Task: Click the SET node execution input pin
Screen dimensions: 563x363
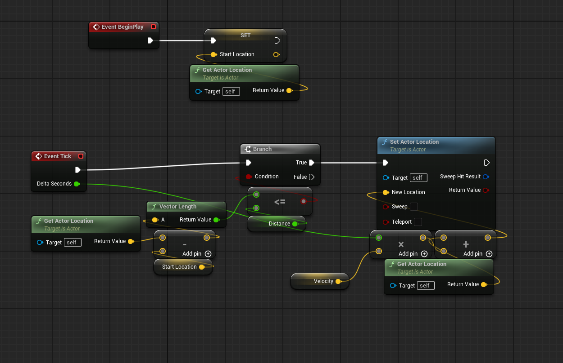Action: click(x=213, y=40)
